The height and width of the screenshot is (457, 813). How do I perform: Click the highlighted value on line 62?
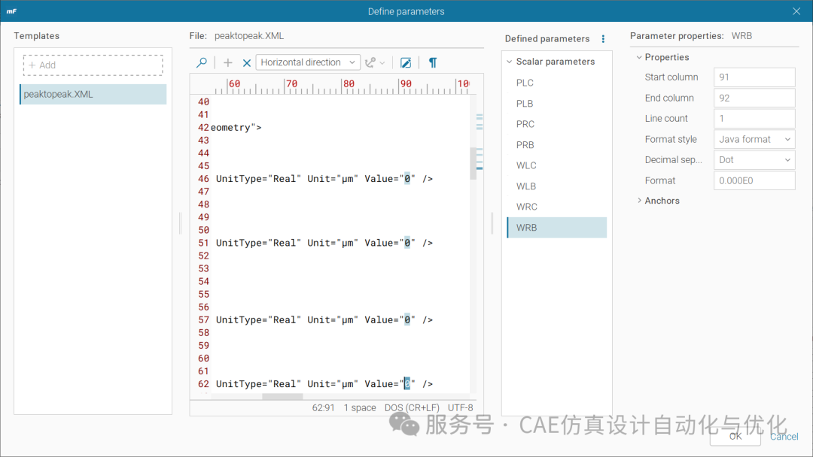click(x=407, y=384)
